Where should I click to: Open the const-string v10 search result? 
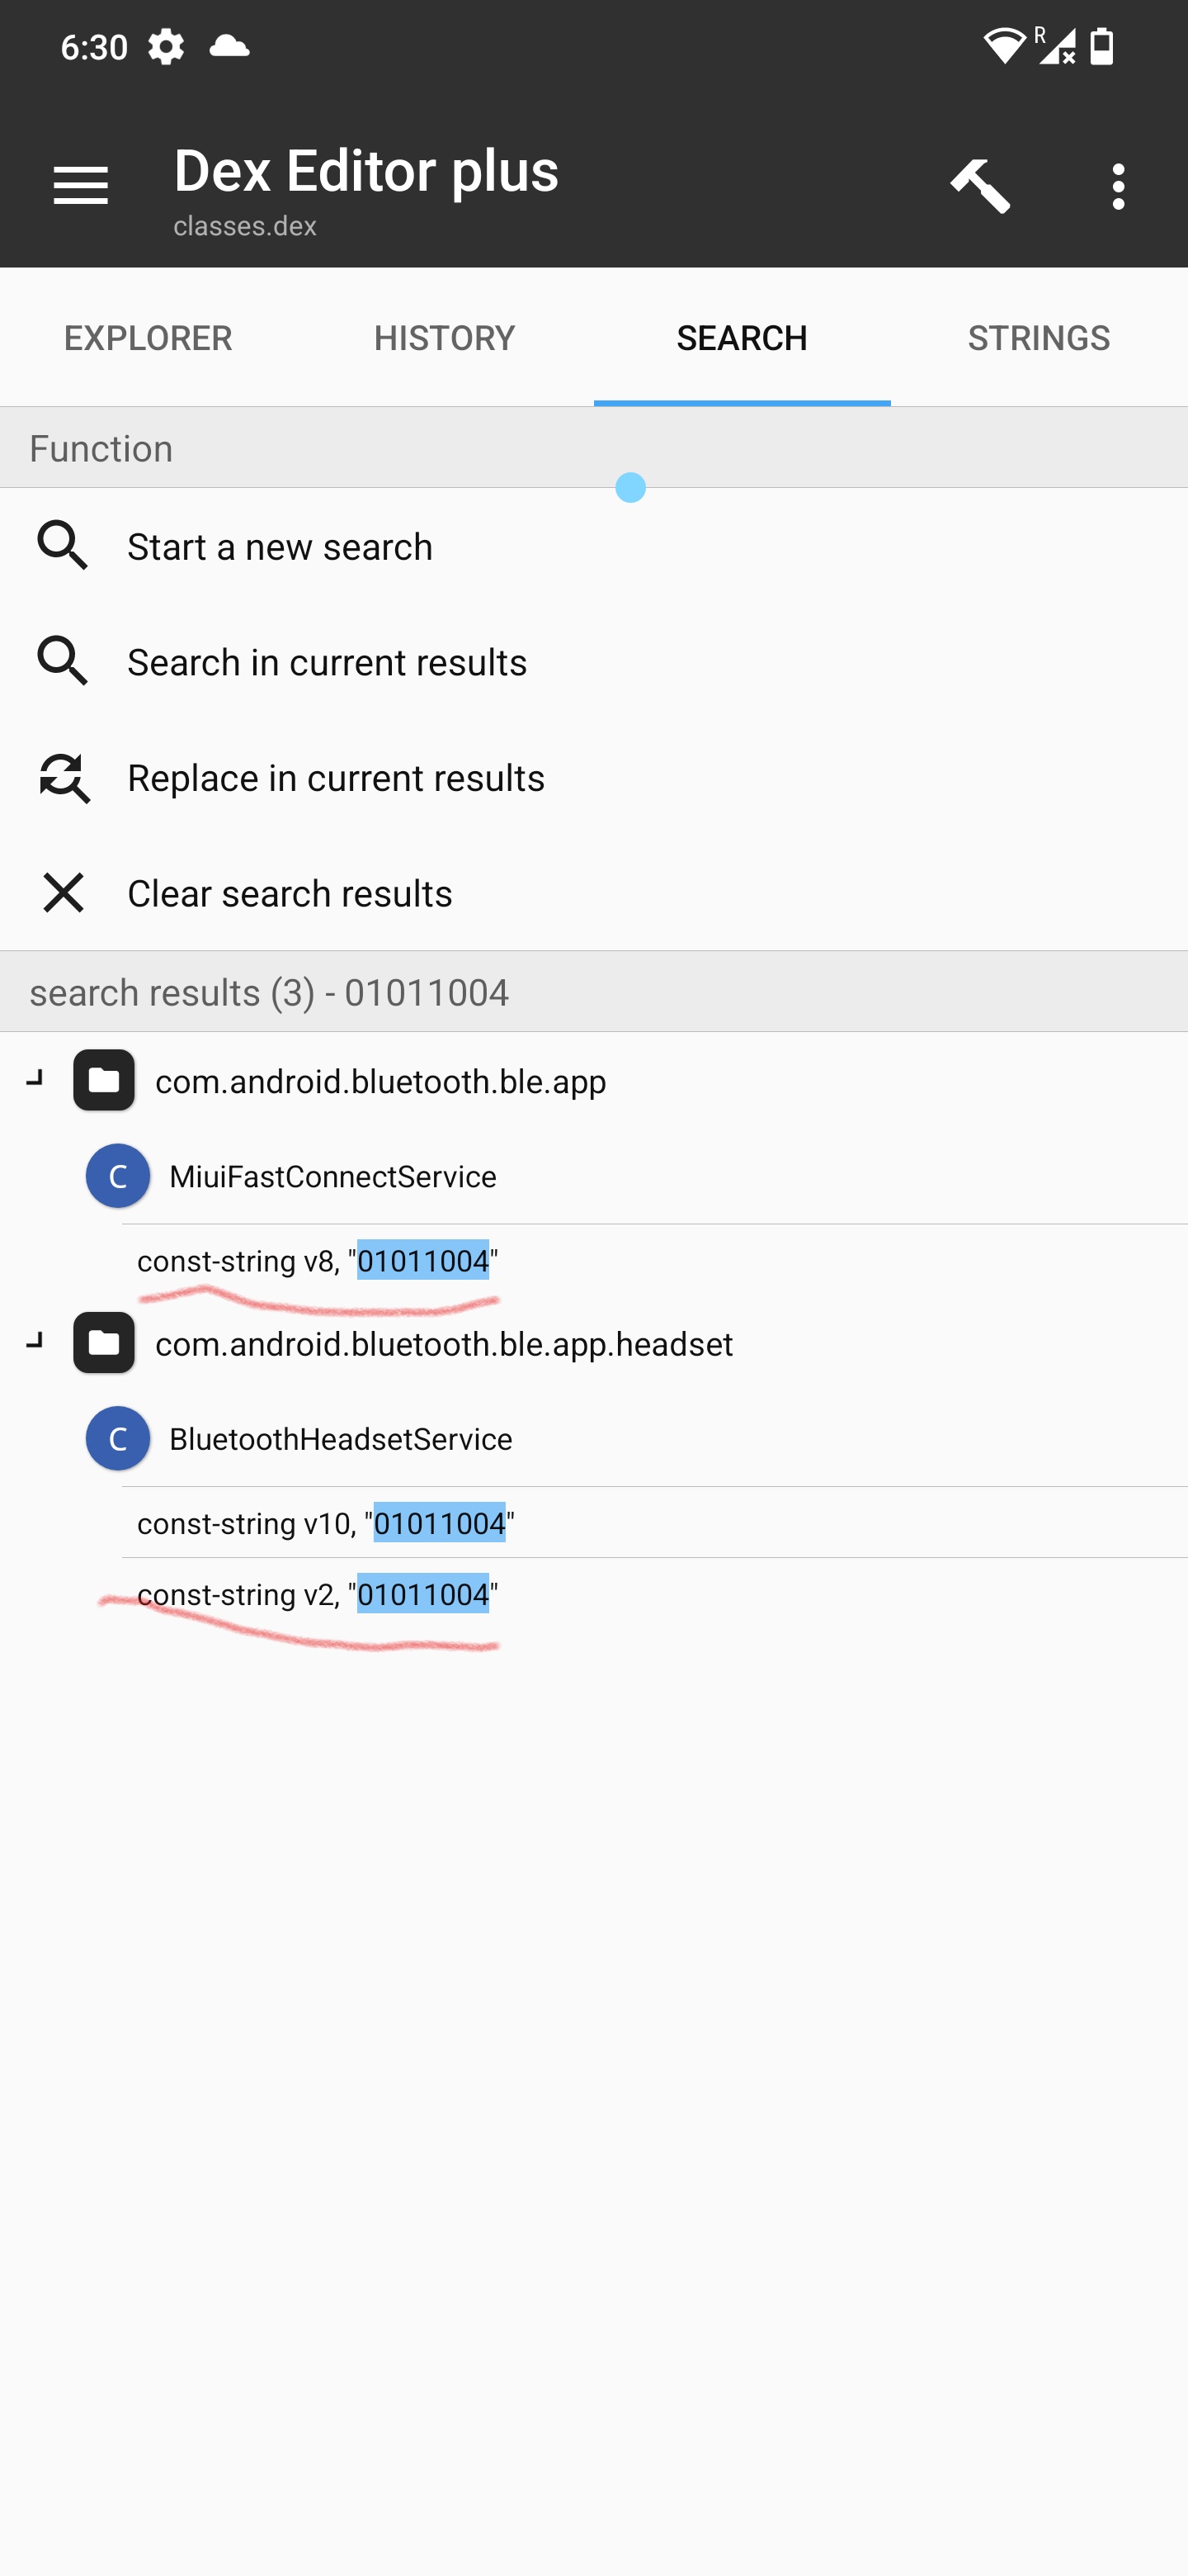(654, 1522)
